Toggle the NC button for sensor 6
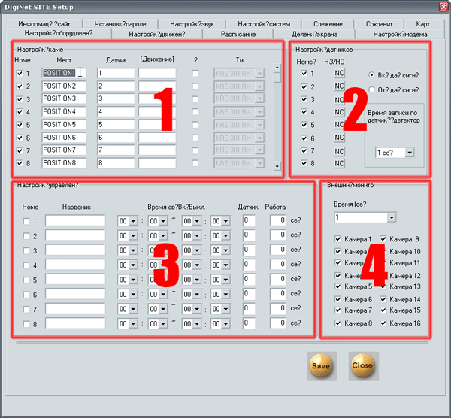Image resolution: width=451 pixels, height=418 pixels. tap(339, 138)
